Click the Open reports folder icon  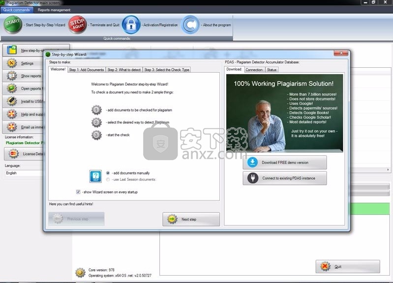[12, 88]
